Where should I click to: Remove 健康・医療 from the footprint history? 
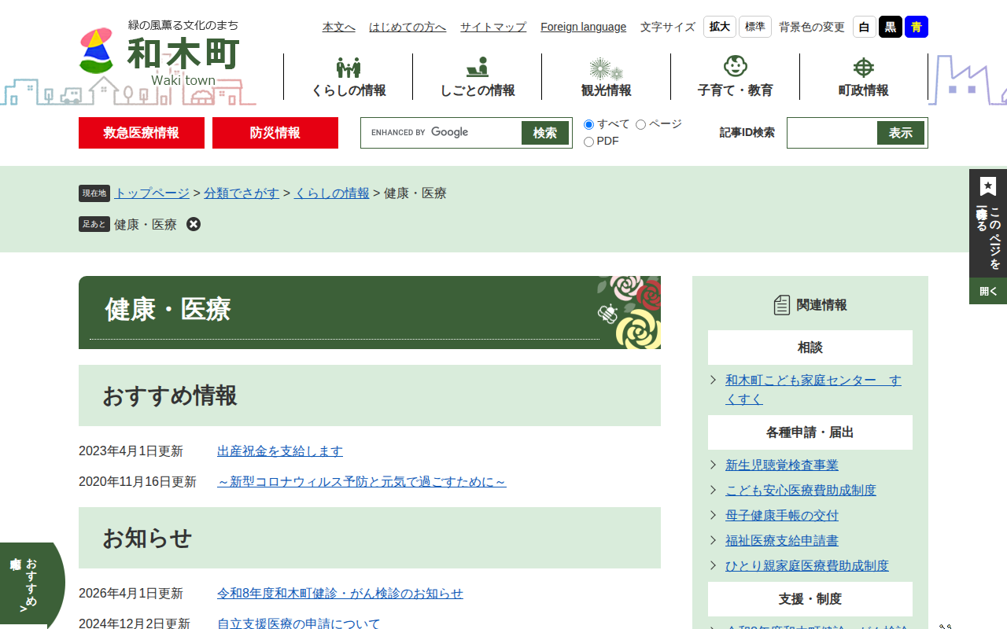click(194, 224)
